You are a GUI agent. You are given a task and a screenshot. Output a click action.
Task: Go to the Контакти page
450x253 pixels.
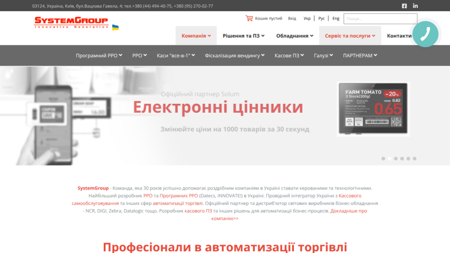coord(399,35)
